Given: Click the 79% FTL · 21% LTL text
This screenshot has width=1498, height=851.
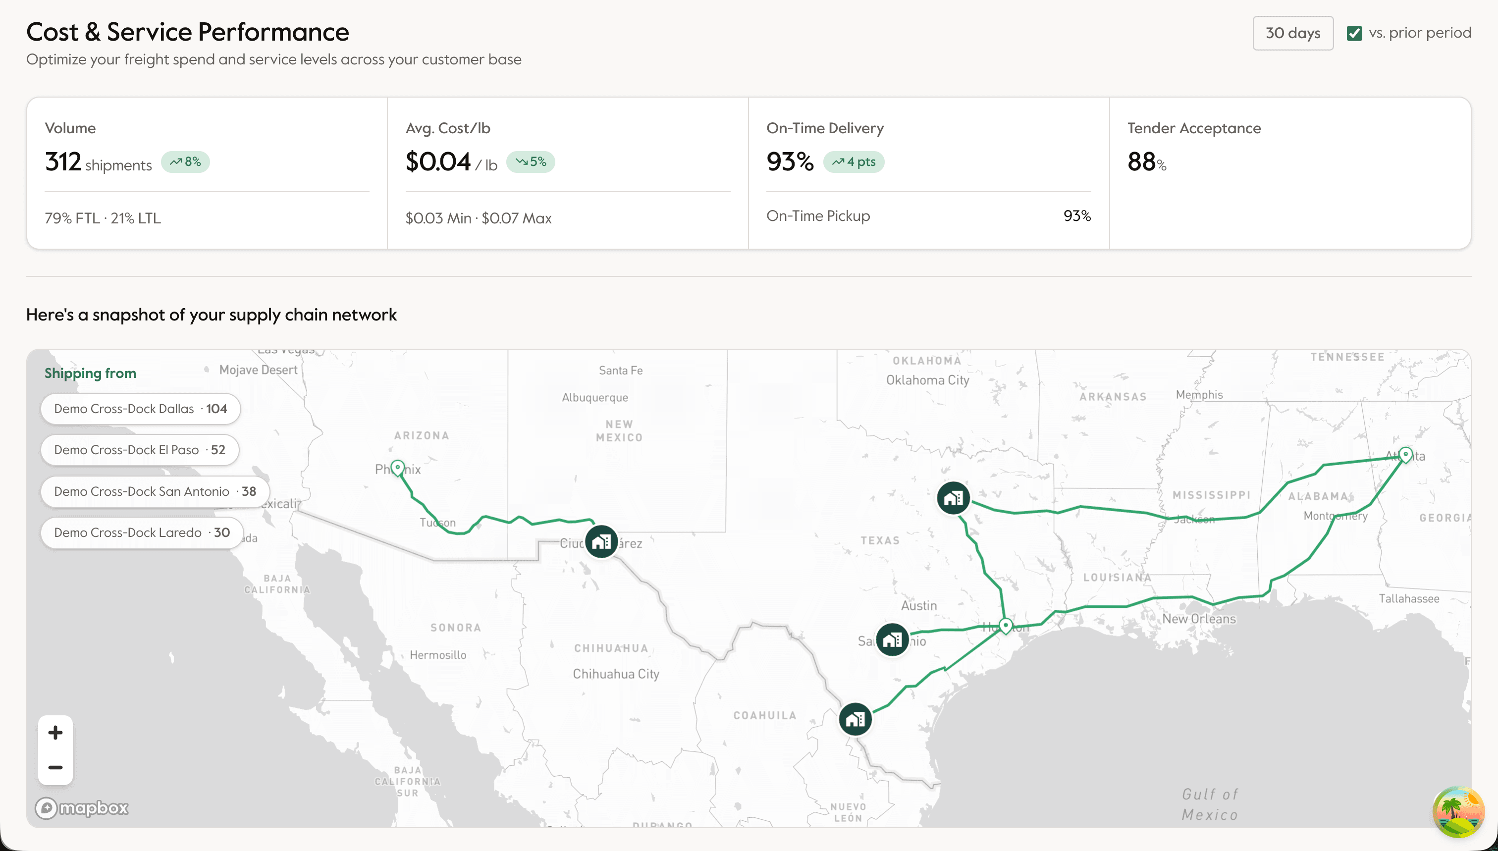Looking at the screenshot, I should coord(103,218).
